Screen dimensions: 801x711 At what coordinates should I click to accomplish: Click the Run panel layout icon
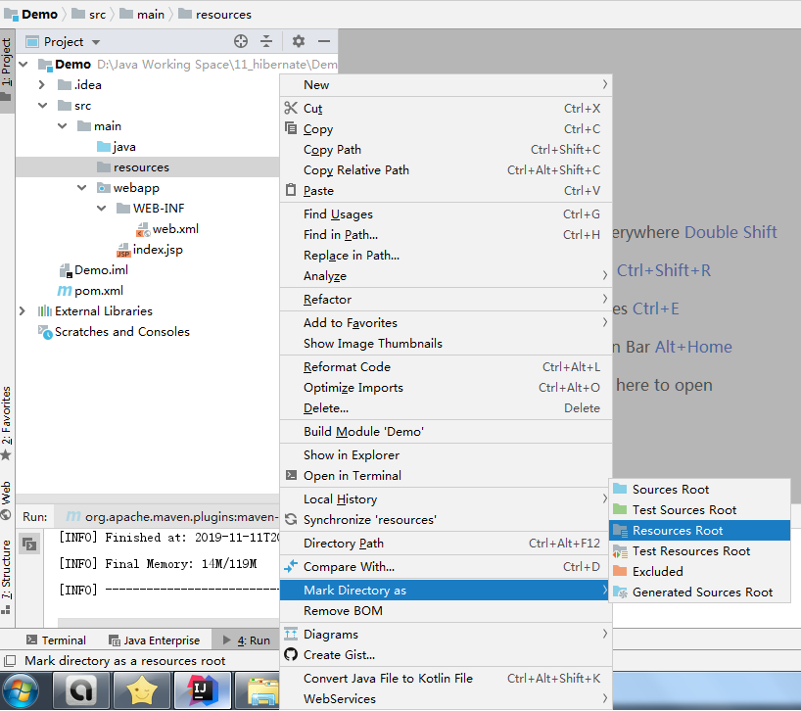coord(29,544)
